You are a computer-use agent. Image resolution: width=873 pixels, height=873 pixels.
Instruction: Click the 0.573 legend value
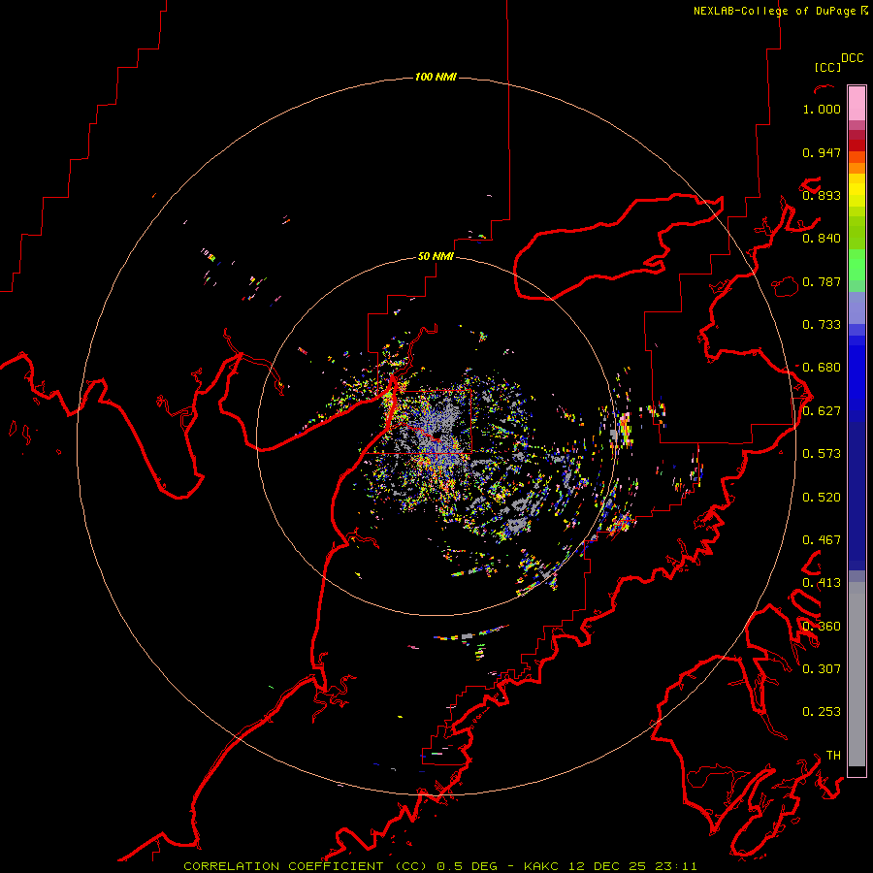point(822,454)
